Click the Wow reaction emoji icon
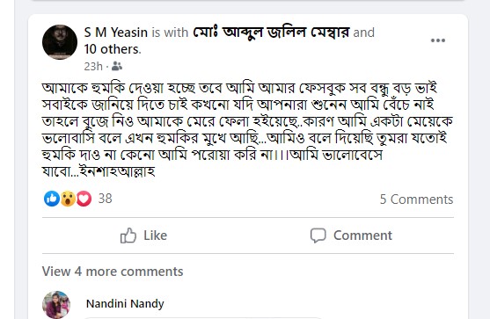The image size is (490, 319). (68, 199)
